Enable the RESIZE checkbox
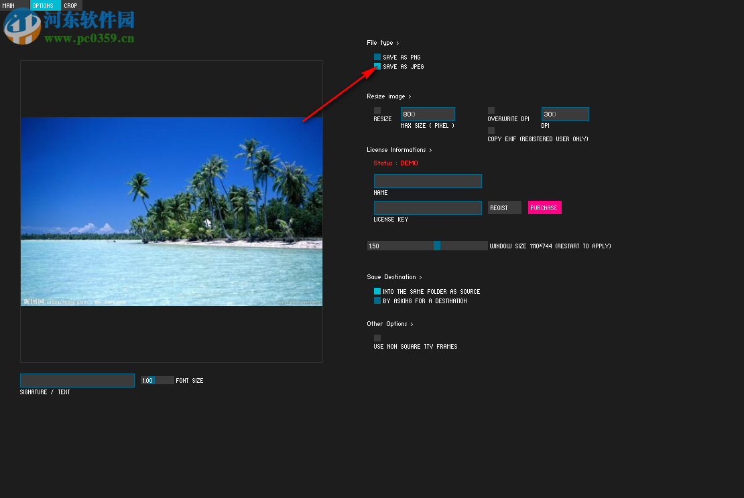 [377, 110]
